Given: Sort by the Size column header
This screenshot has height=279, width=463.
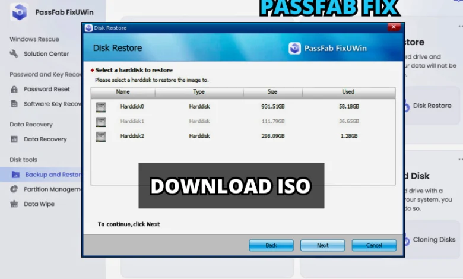Looking at the screenshot, I should tap(272, 92).
